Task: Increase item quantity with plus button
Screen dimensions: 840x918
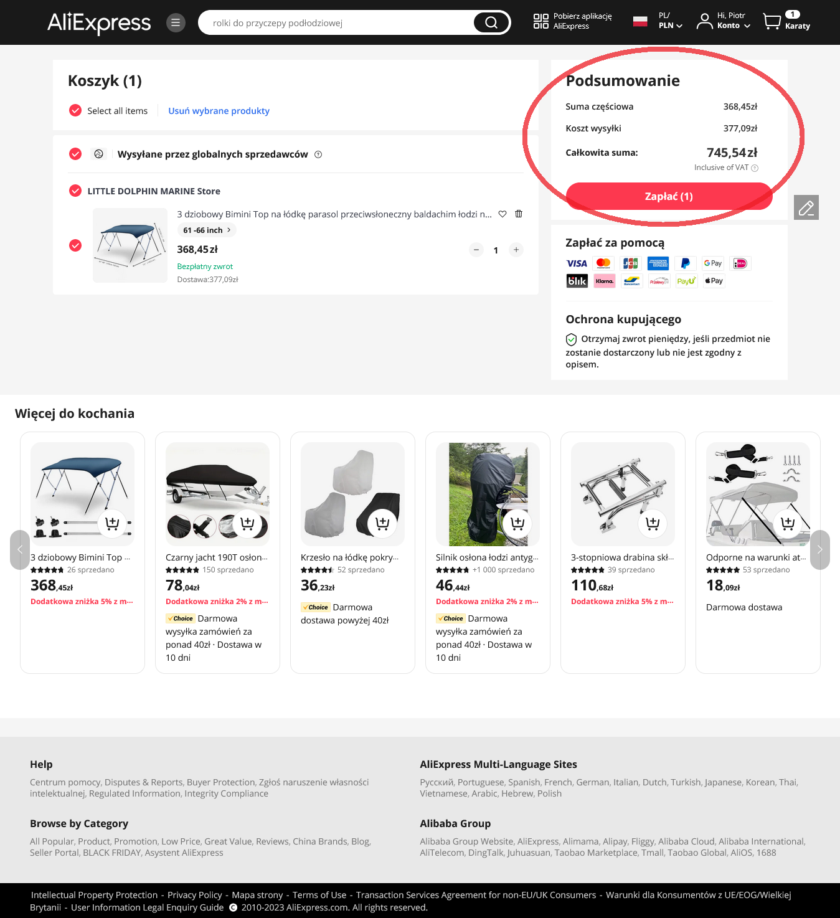Action: tap(516, 250)
